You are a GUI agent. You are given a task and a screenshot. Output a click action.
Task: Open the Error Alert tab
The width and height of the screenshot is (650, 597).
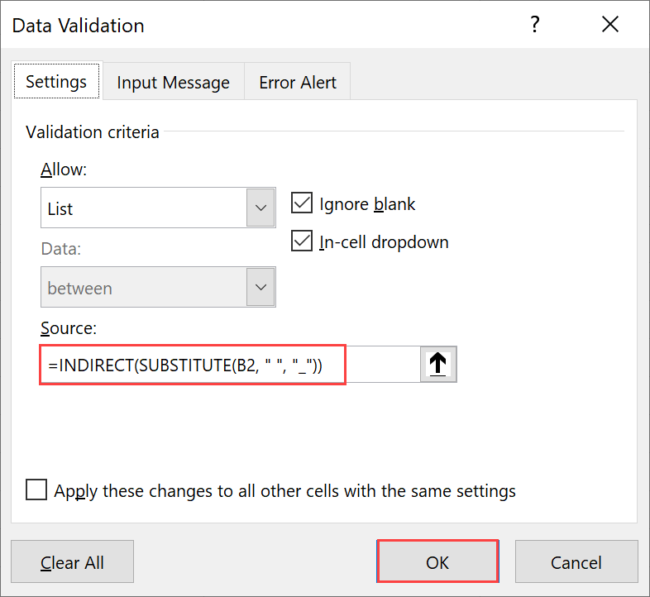pyautogui.click(x=298, y=82)
